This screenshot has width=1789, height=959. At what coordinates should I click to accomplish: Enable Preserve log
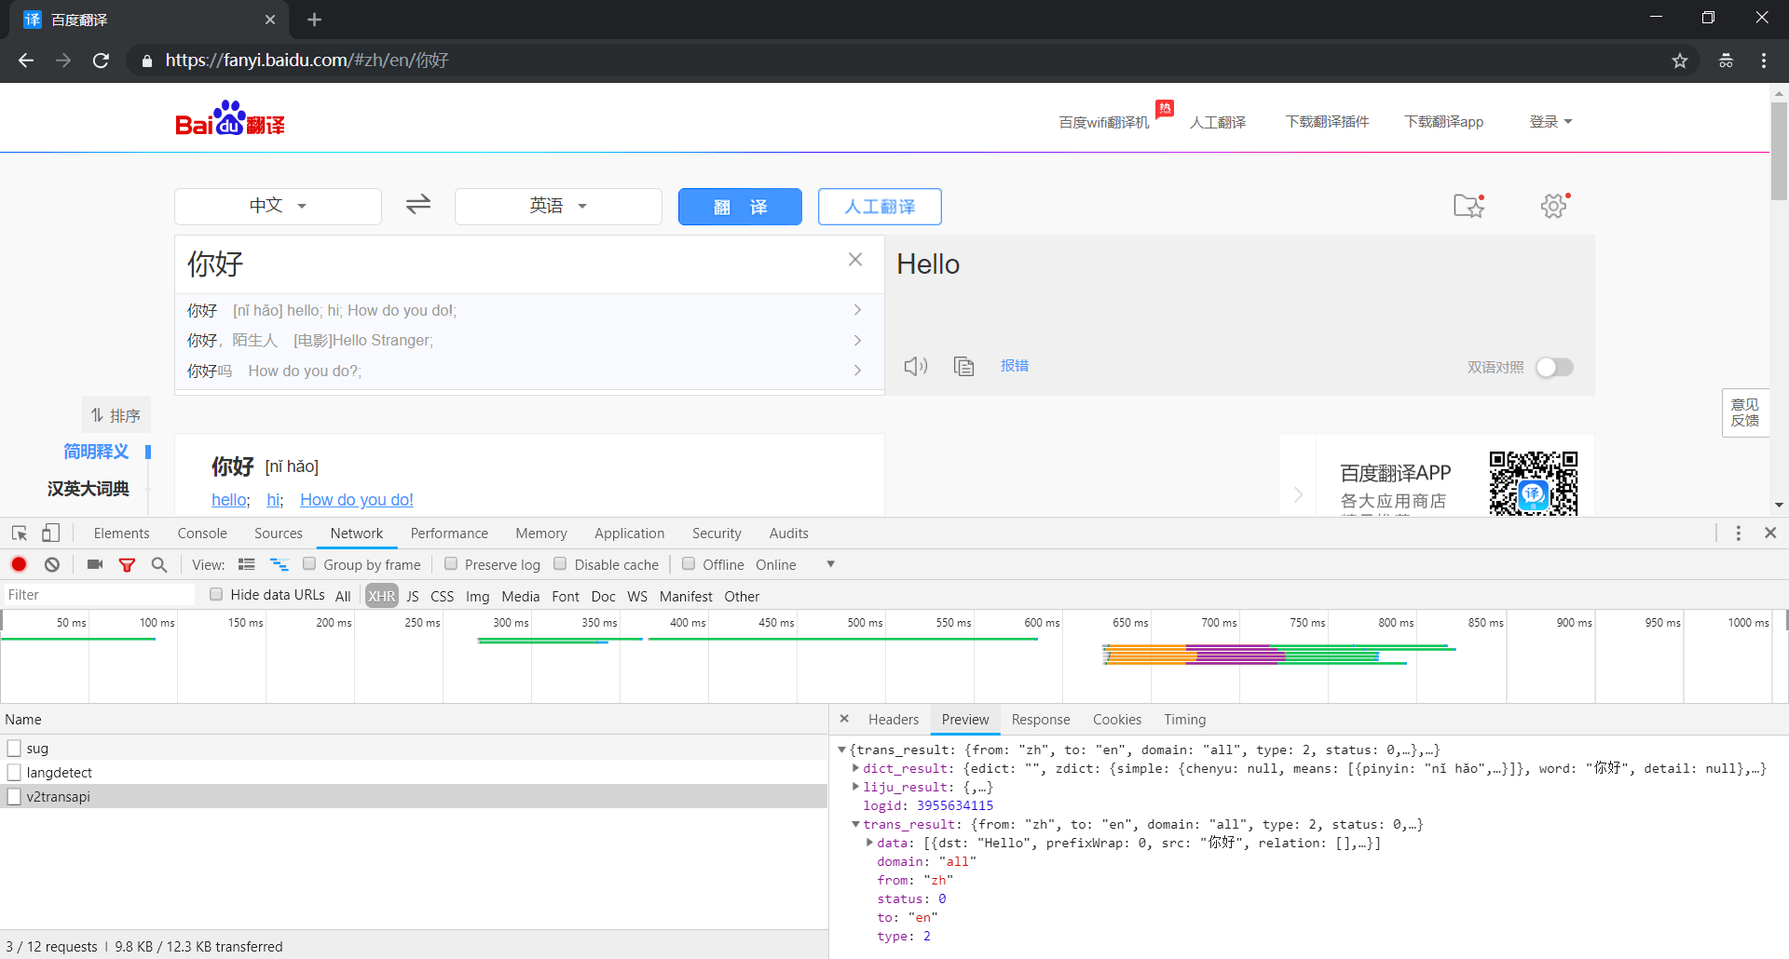tap(451, 564)
